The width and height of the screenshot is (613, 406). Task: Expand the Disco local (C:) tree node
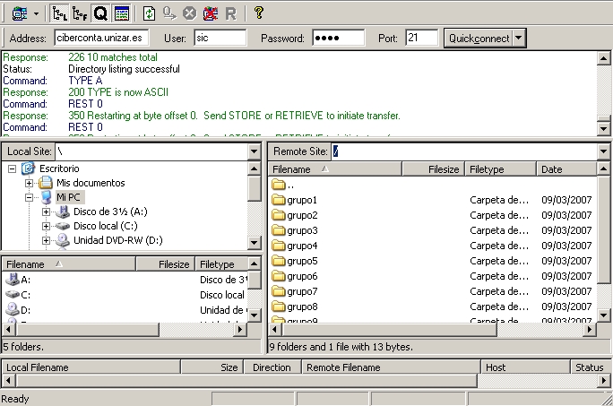point(47,227)
